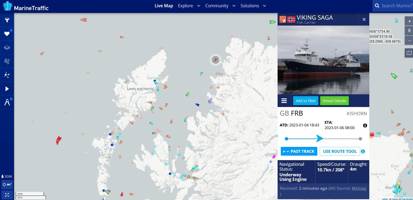Click the voyage progress arrow on route line
The image size is (413, 200).
point(320,139)
